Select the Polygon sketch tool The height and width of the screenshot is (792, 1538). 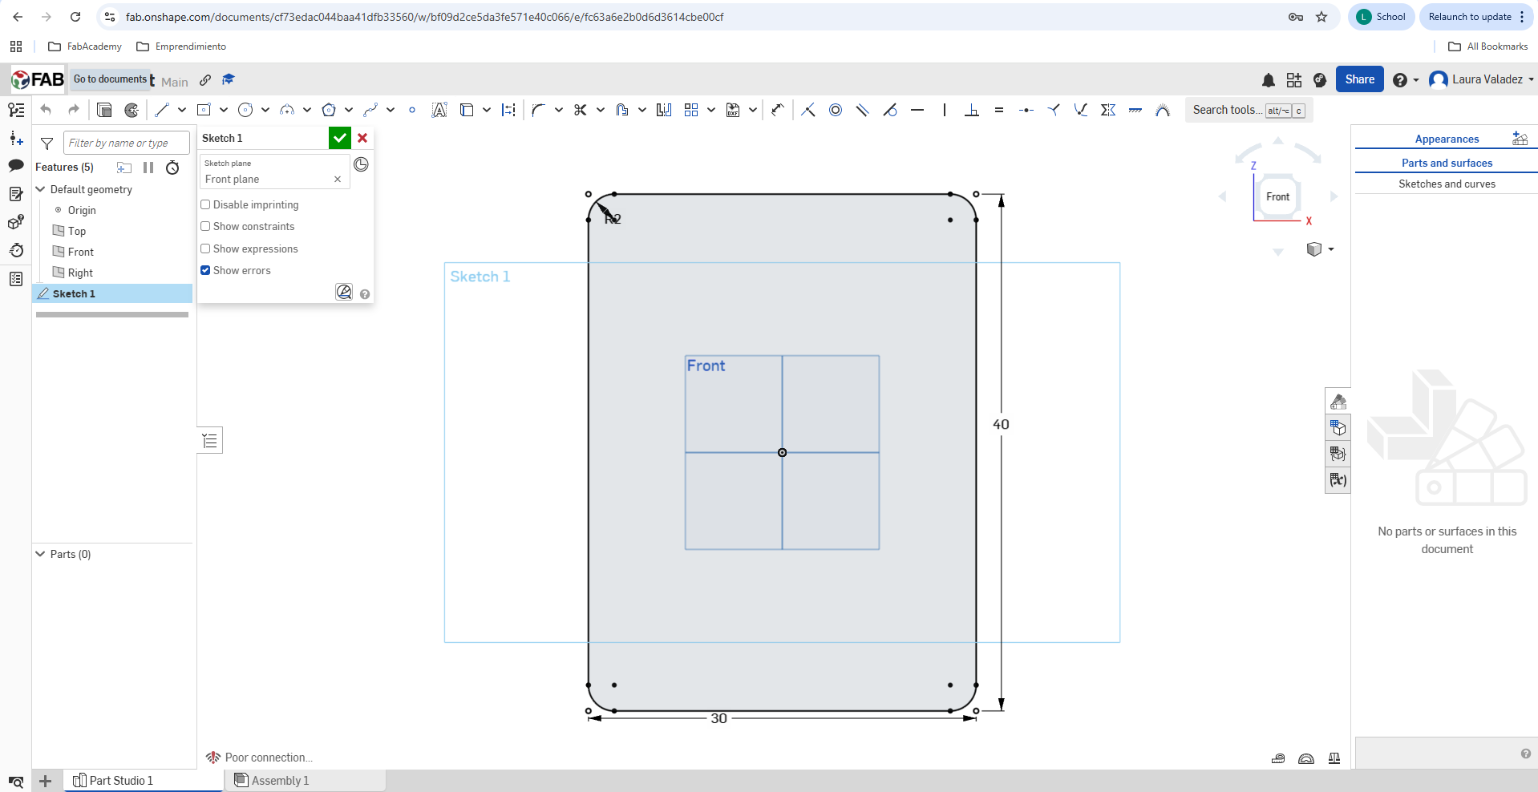click(x=329, y=110)
